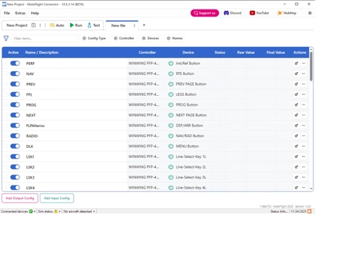361x271 pixels.
Task: Edit the LSK1 row config
Action: click(x=296, y=156)
